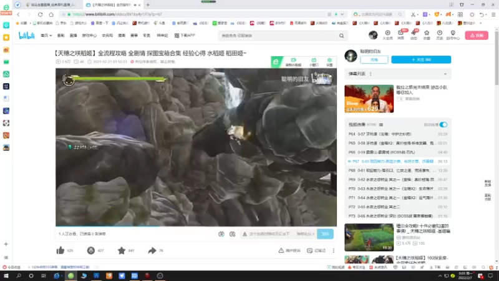
Task: Click the 小窗口 mini-window icon above video
Action: 314,62
